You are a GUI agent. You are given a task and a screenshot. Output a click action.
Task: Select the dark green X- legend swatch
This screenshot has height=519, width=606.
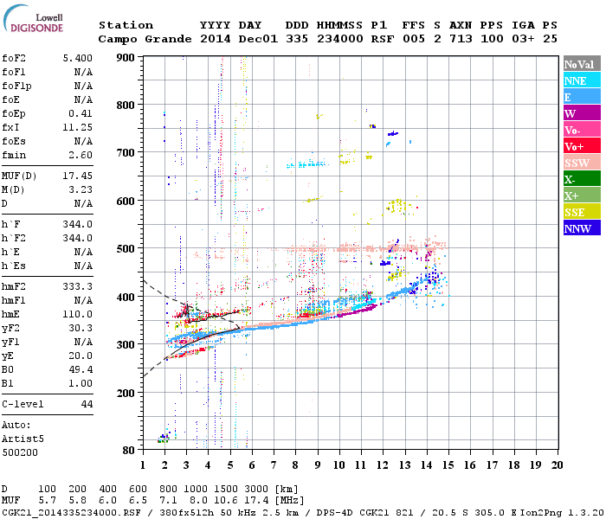pyautogui.click(x=582, y=179)
